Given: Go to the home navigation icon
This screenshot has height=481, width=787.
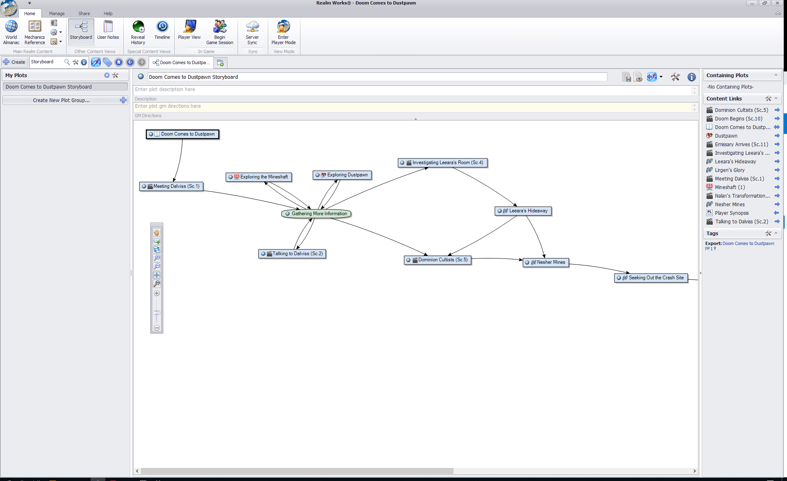Looking at the screenshot, I should pos(119,62).
